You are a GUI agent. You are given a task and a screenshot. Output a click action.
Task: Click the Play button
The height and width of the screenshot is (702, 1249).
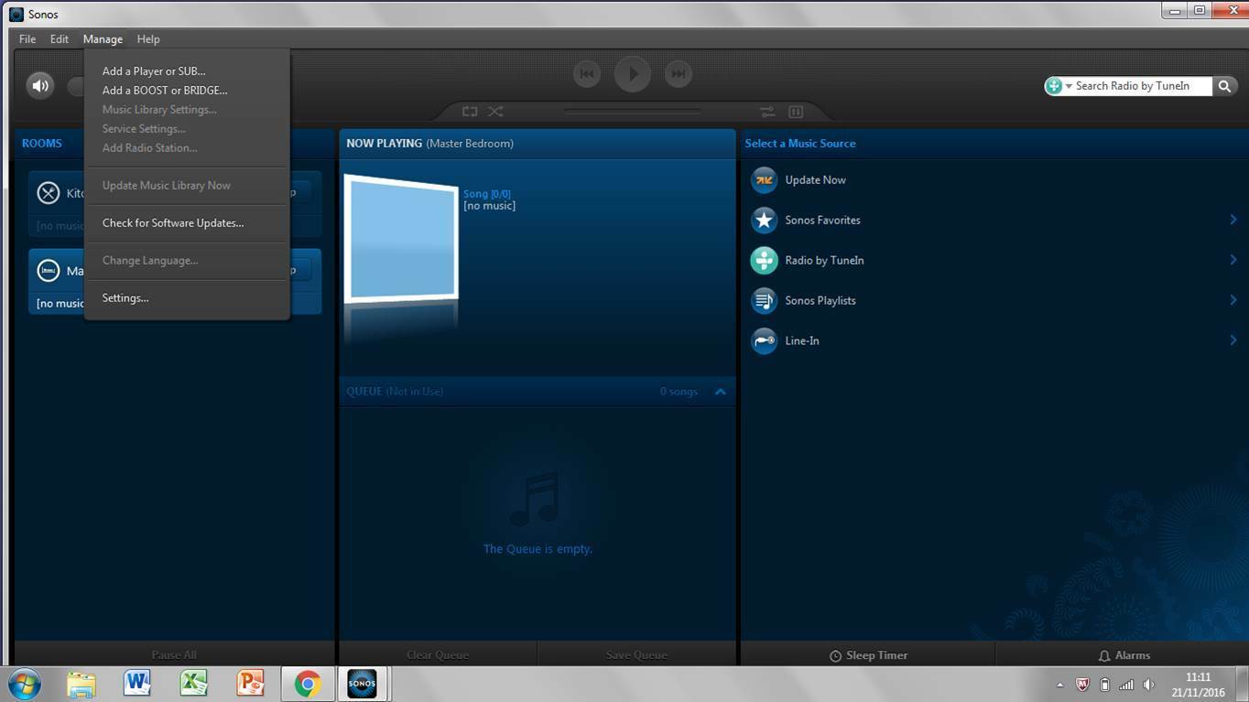click(x=633, y=74)
